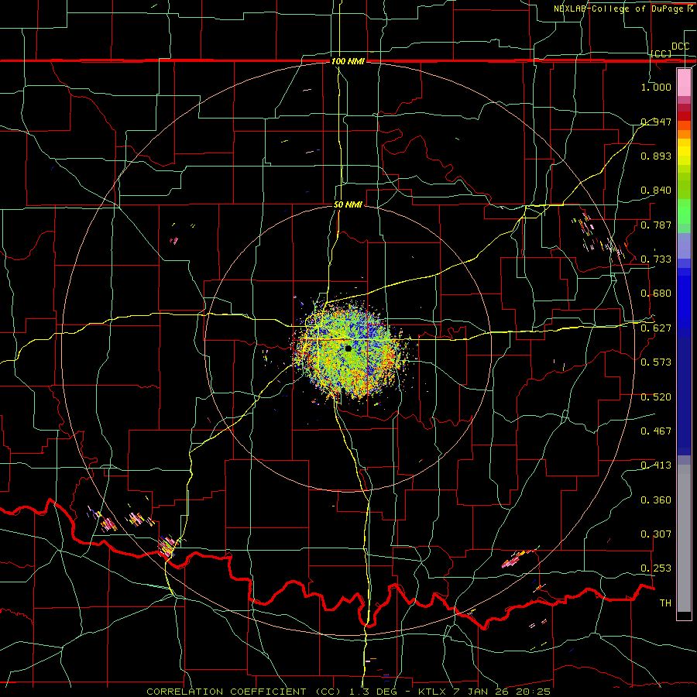Screen dimensions: 697x697
Task: Click the 0.947 scale value
Action: coord(656,122)
